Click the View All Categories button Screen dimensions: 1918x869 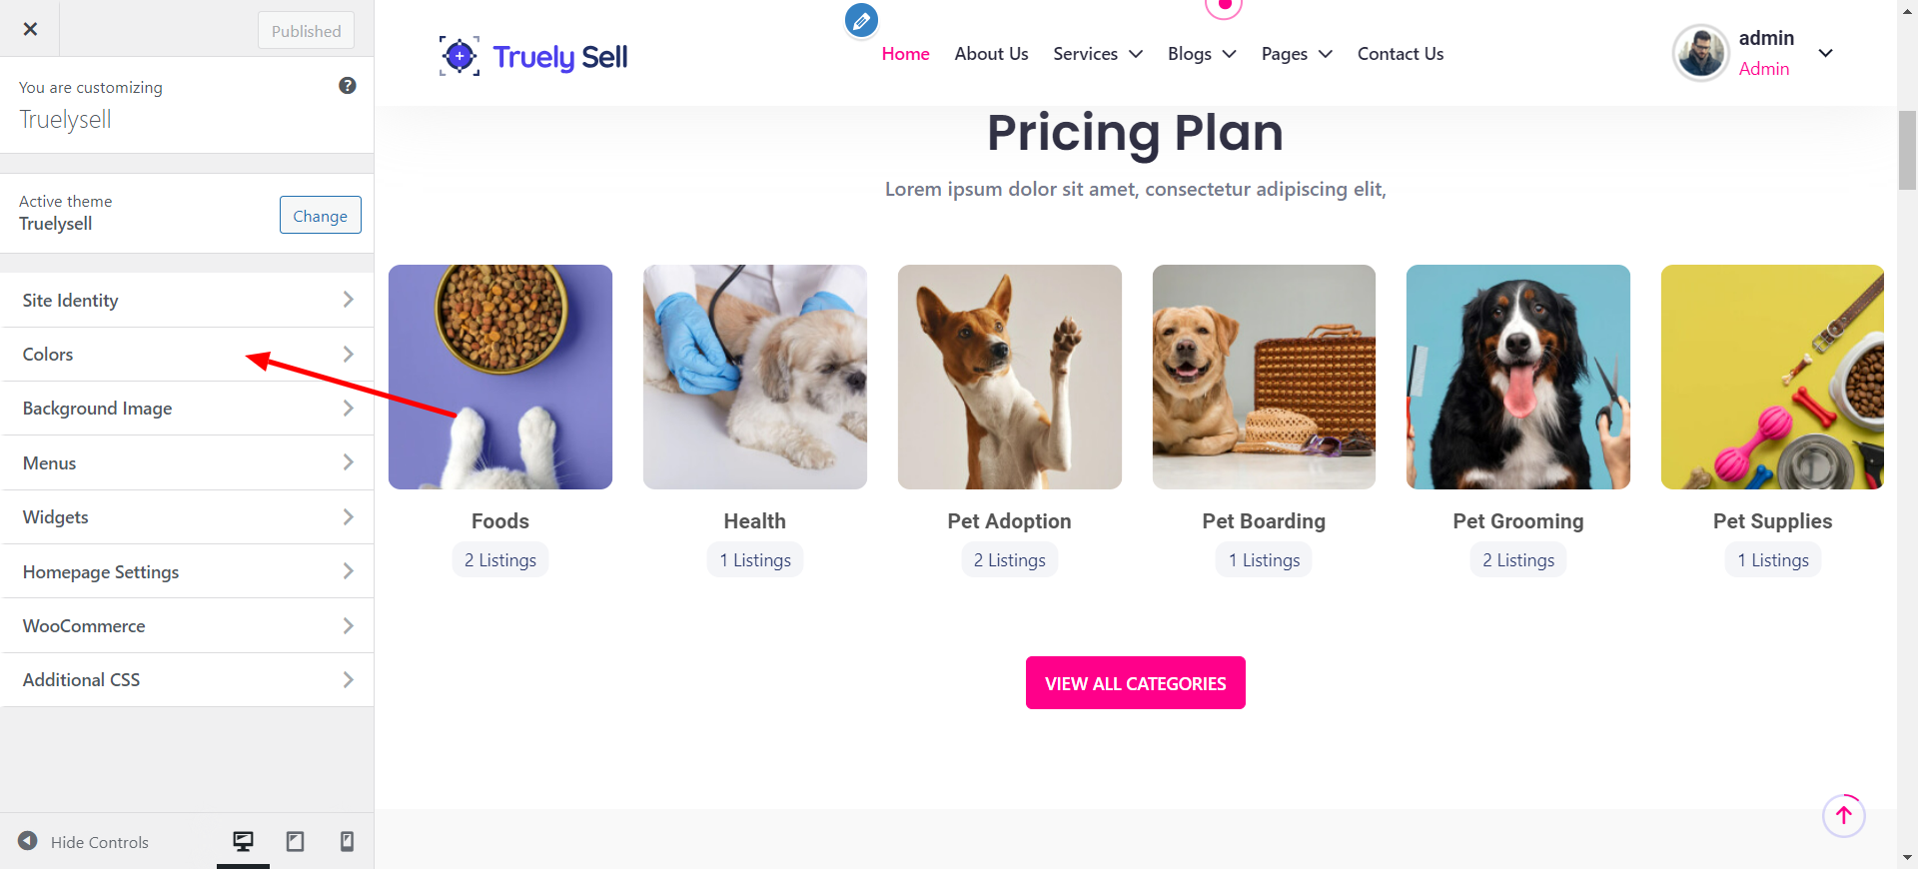click(1135, 683)
